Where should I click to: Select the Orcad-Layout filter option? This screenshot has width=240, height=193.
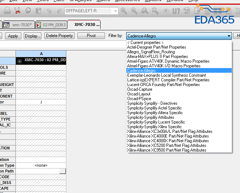click(x=179, y=94)
